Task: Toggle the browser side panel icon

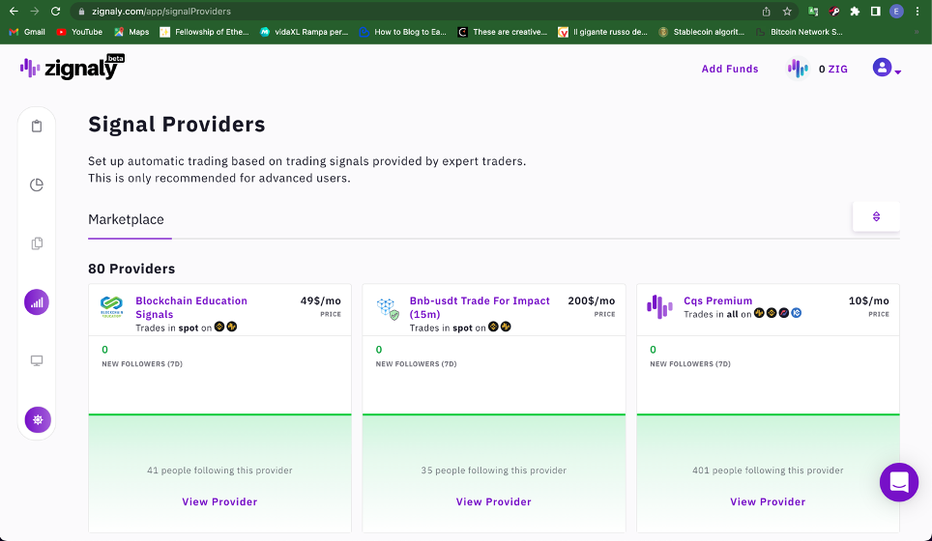Action: click(x=876, y=12)
